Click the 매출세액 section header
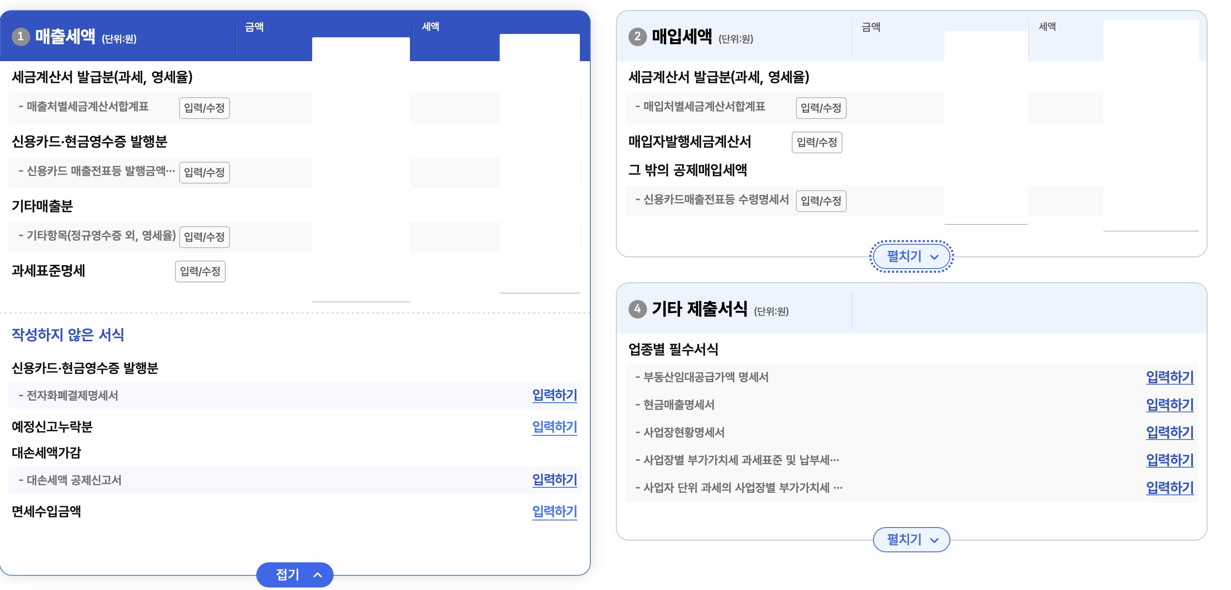Screen dimensions: 1231x590 point(65,37)
